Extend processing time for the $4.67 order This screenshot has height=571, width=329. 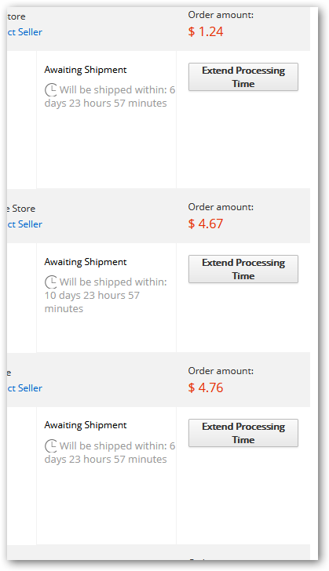point(243,269)
